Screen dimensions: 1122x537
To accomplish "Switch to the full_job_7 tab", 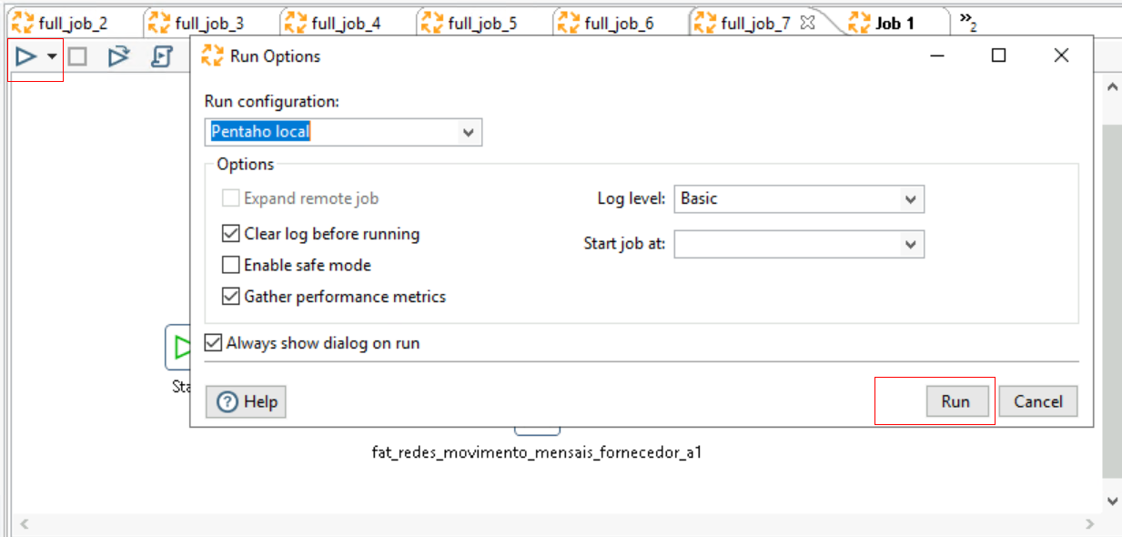I will coord(755,23).
